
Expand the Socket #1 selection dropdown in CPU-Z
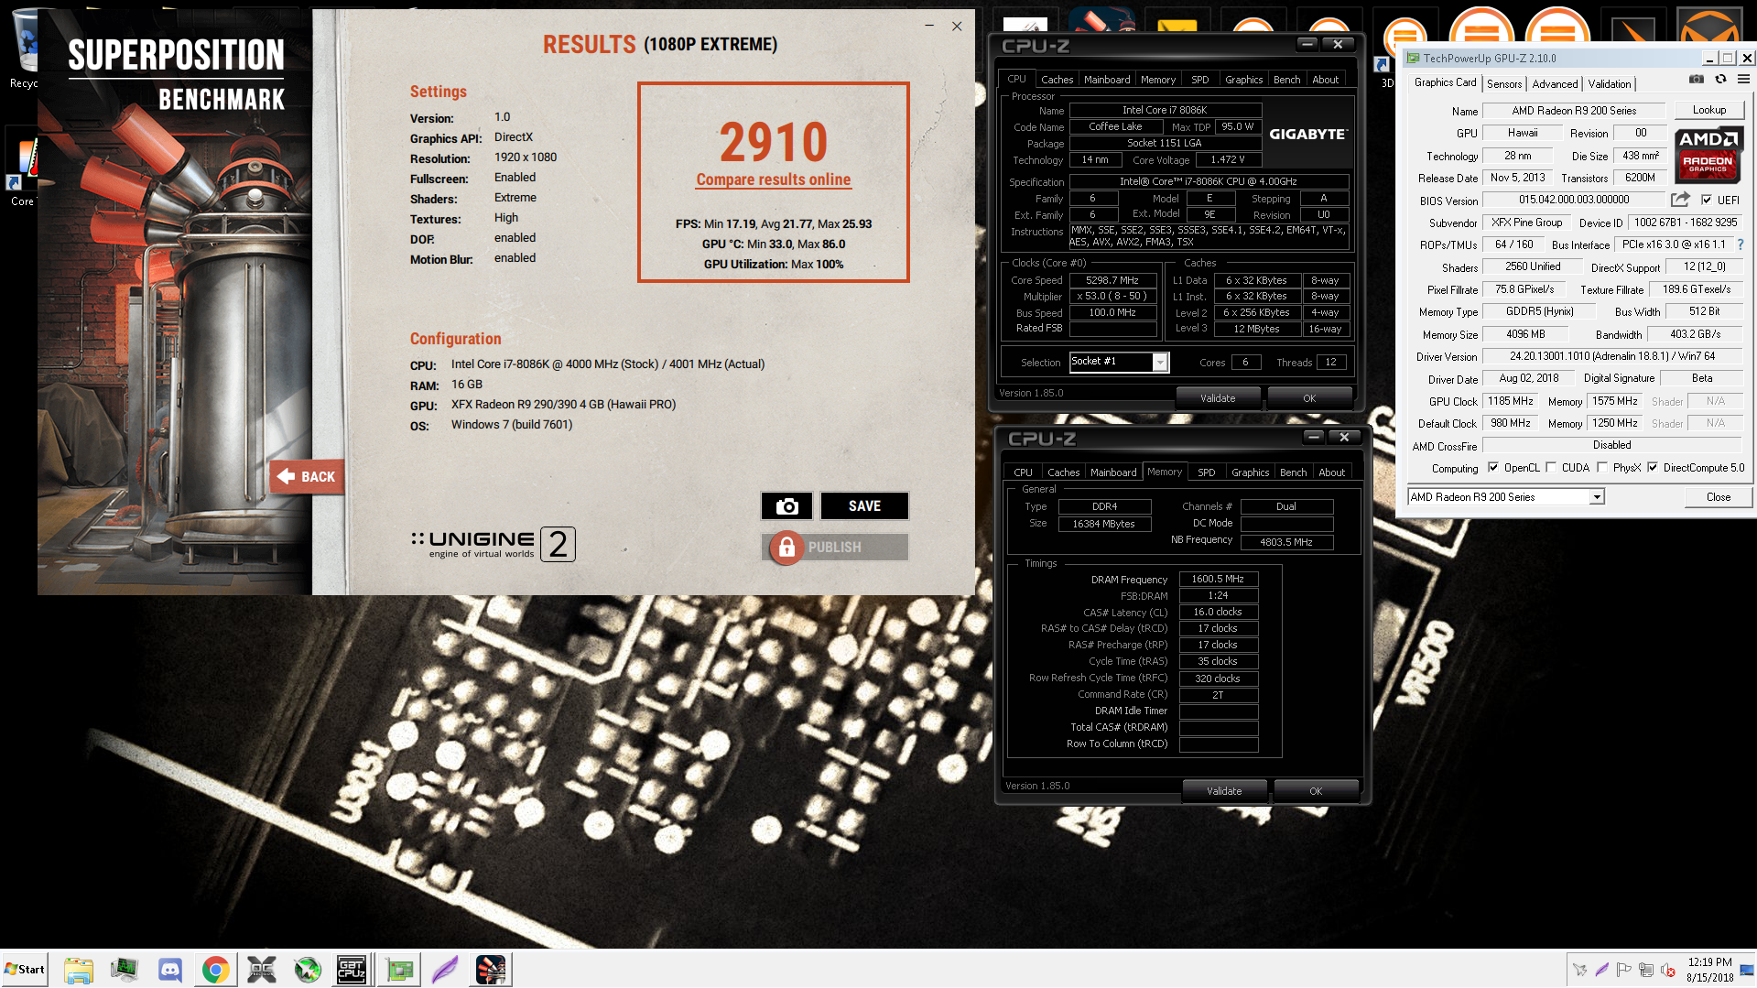1160,362
